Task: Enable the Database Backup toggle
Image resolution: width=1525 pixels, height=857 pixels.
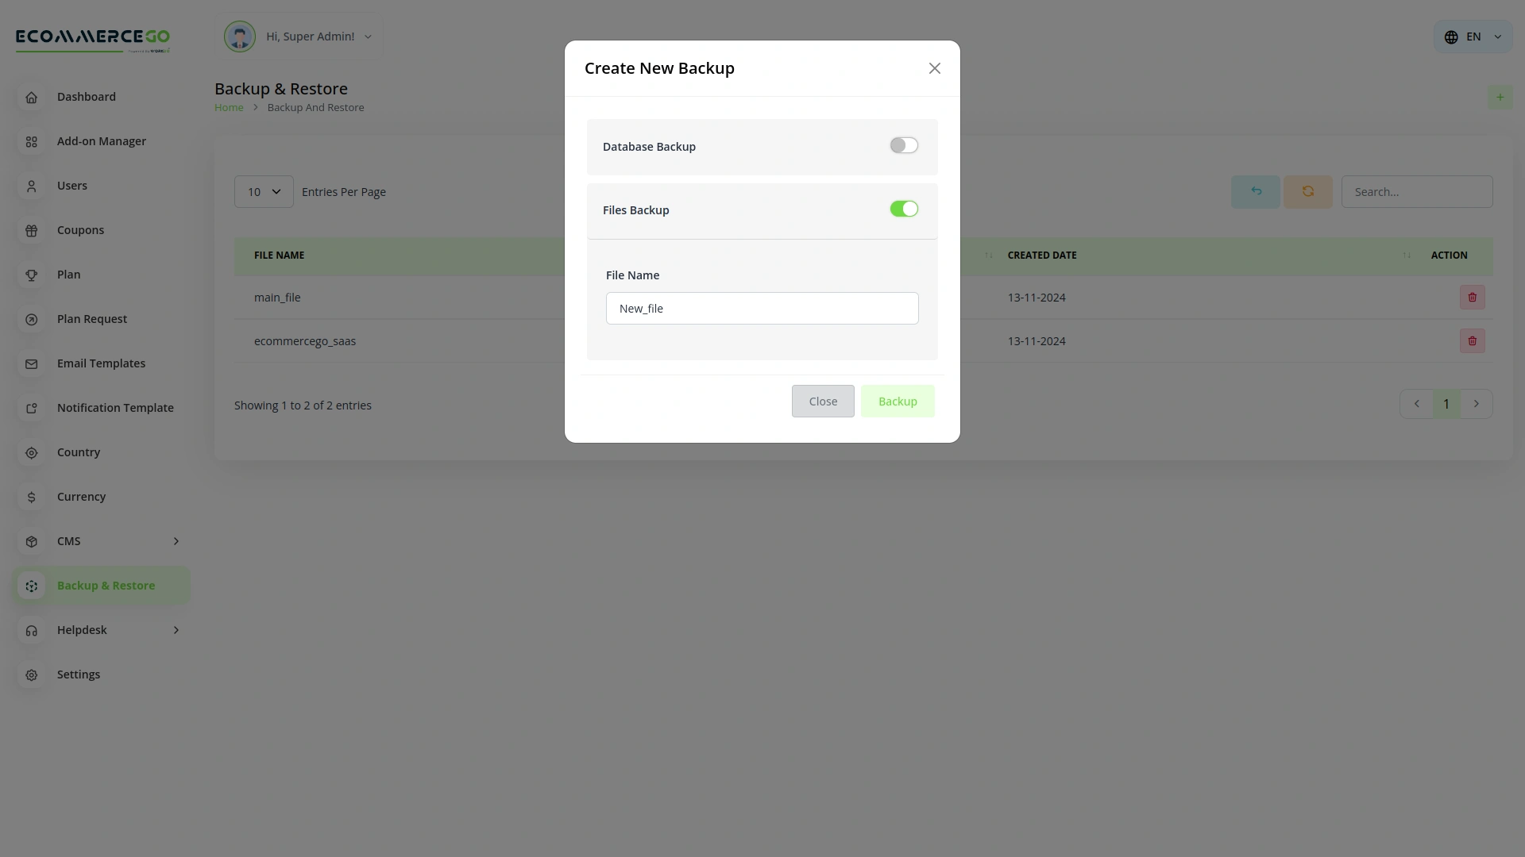Action: coord(904,145)
